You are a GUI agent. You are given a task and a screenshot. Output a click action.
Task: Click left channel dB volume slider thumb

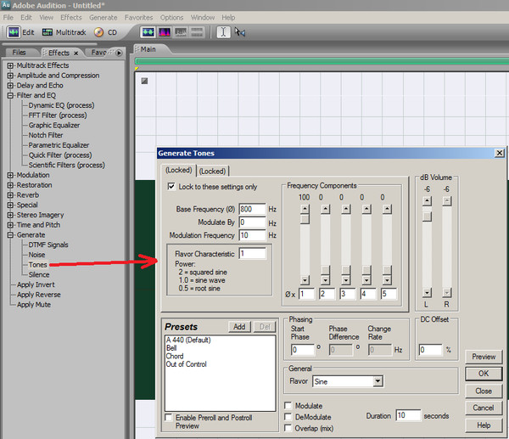point(428,216)
